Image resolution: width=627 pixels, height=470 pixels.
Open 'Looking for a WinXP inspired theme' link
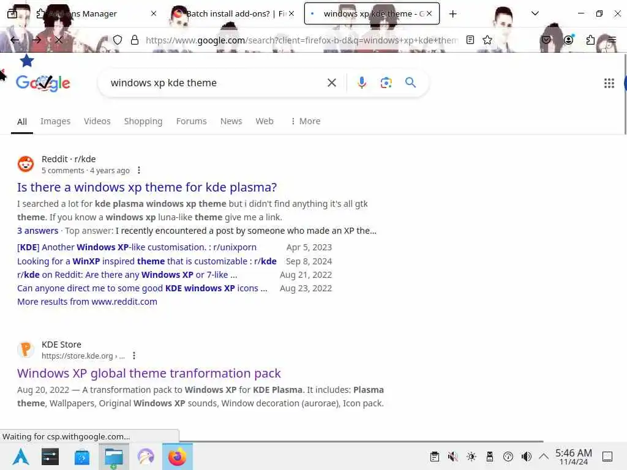click(x=147, y=261)
